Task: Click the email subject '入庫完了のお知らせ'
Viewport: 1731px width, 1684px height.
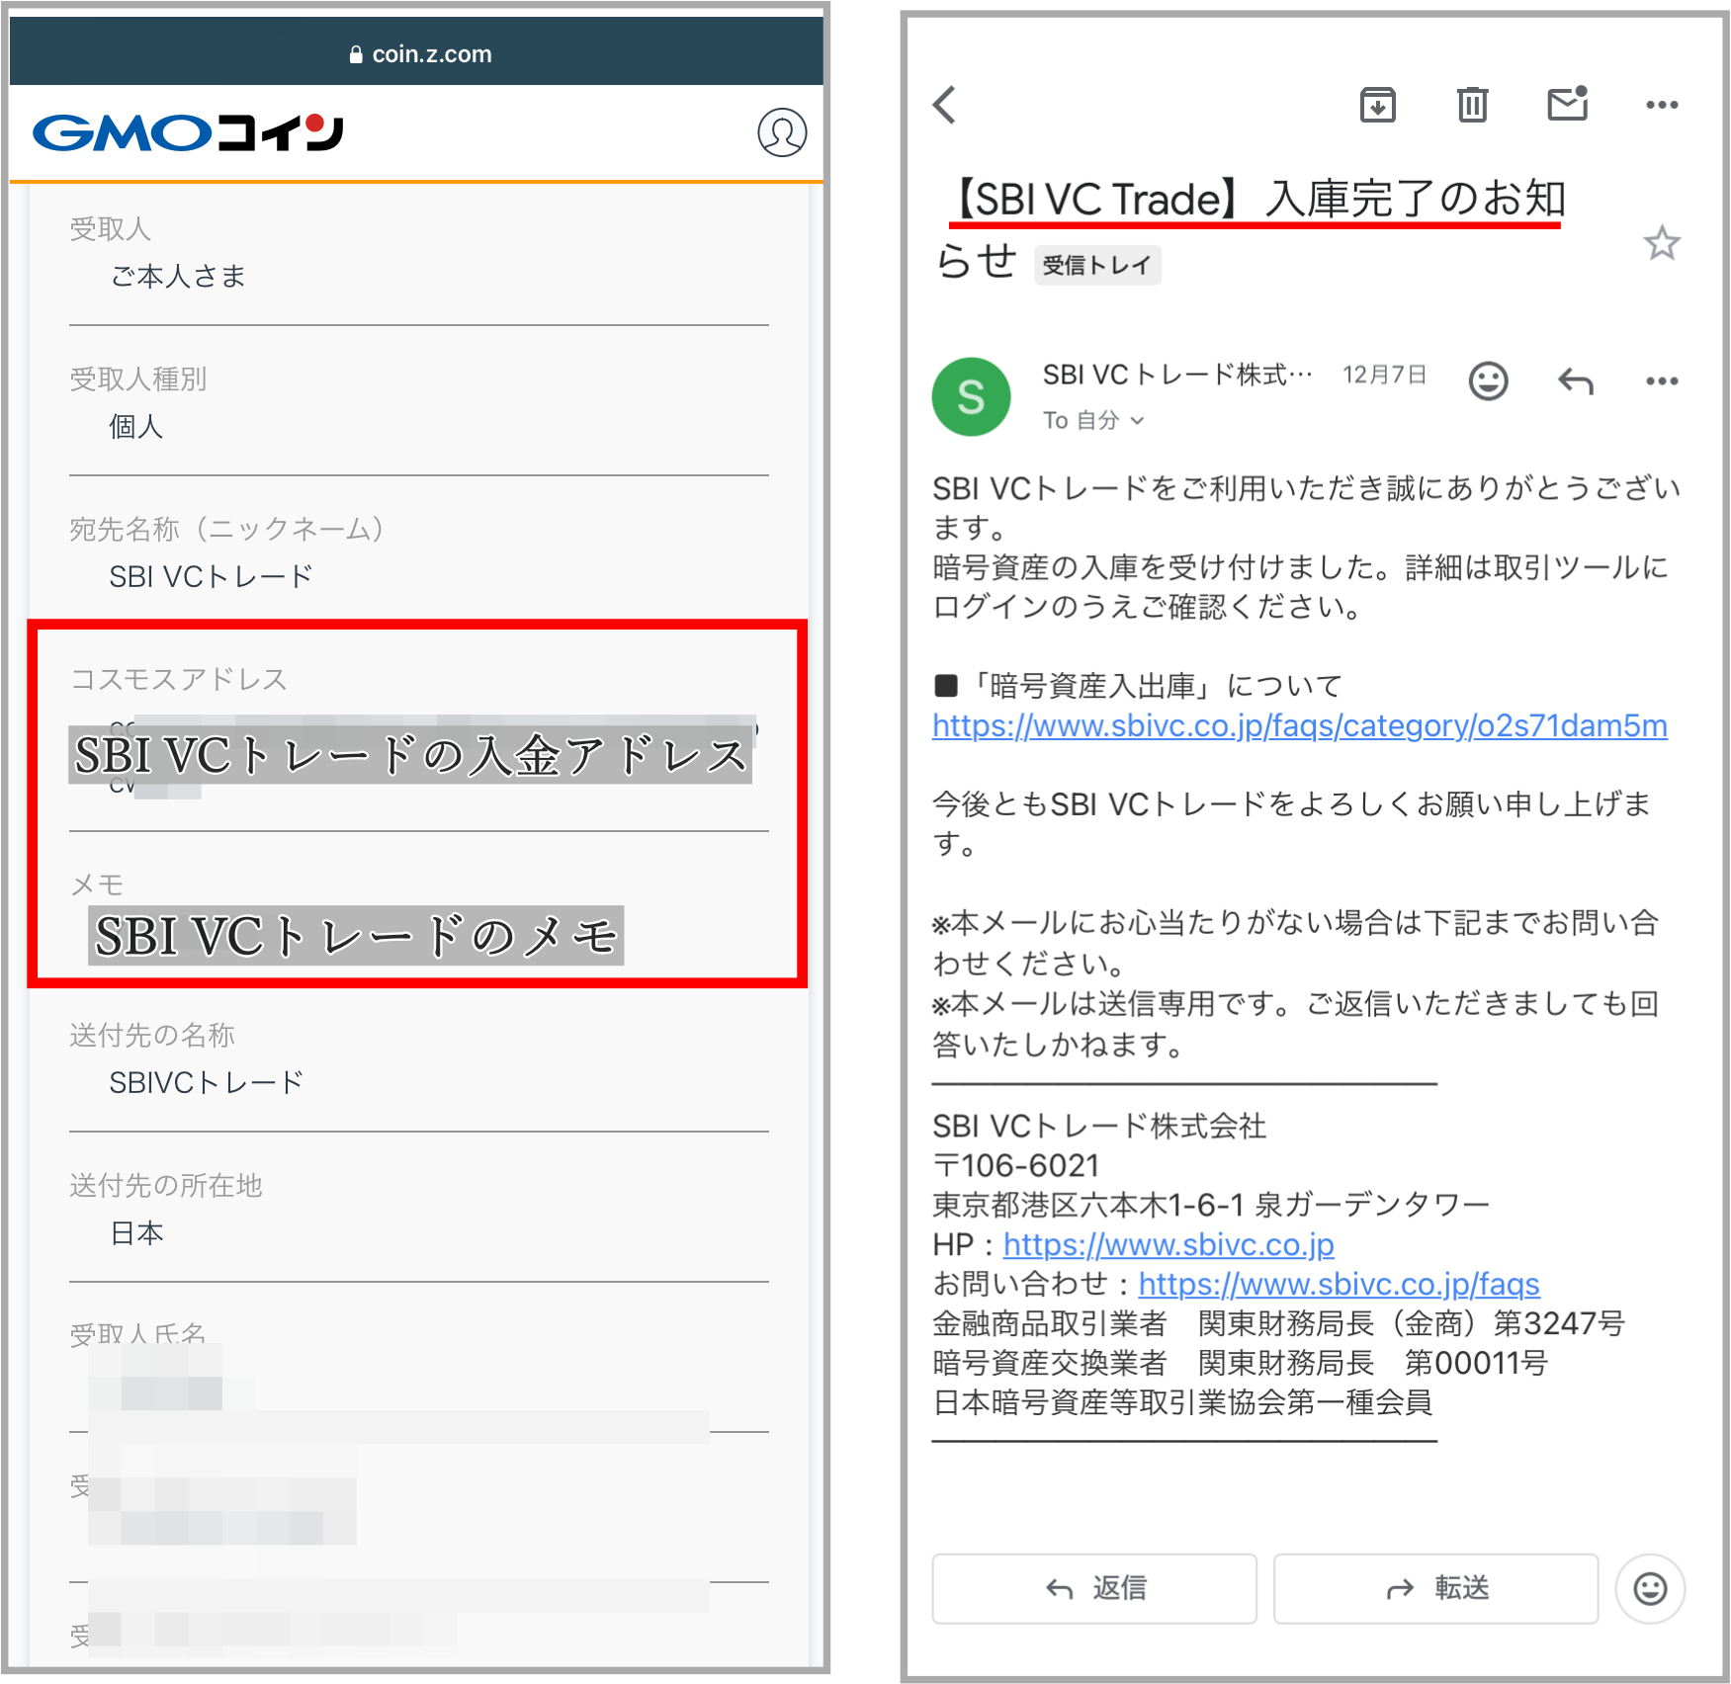Action: click(1251, 229)
